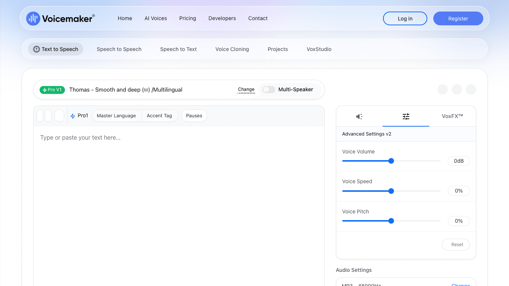The height and width of the screenshot is (286, 509).
Task: Click the Voice Volume slider handle
Action: pos(391,161)
